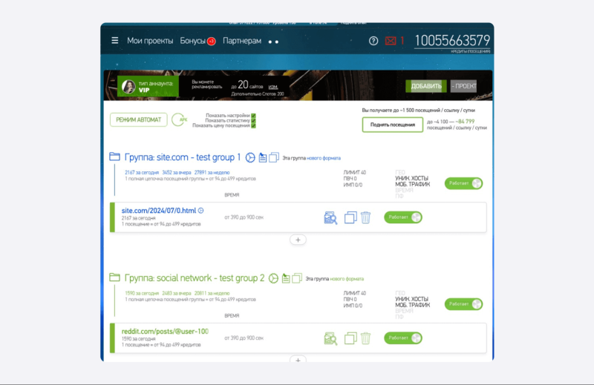This screenshot has height=385, width=594.
Task: Open the 'Мои проекты' menu item
Action: pyautogui.click(x=150, y=41)
